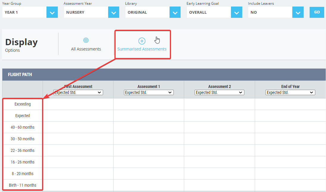The image size is (326, 192).
Task: Click the Include Leavers label
Action: click(x=261, y=4)
